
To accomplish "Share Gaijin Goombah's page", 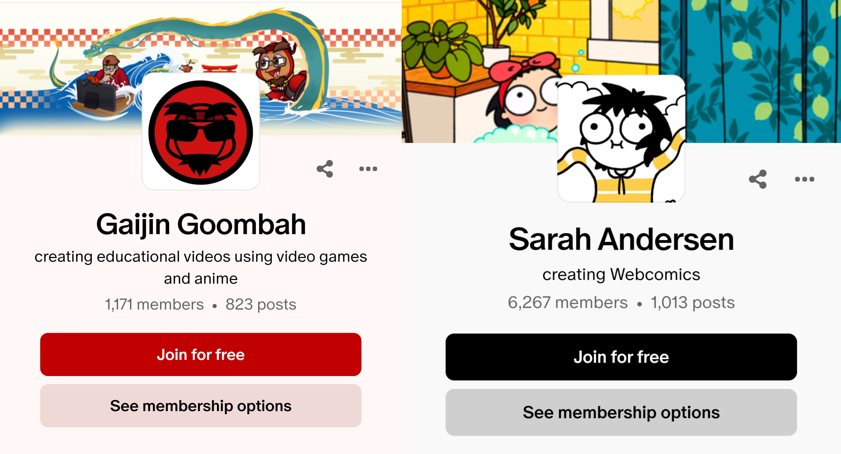I will [325, 169].
